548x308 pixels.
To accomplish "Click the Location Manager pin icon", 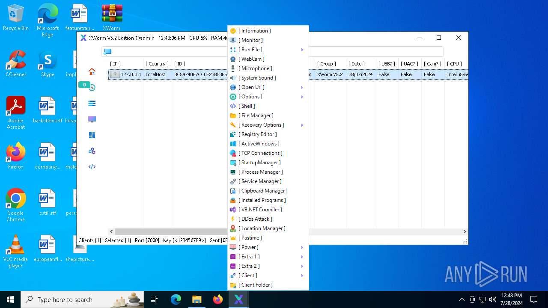I will (x=233, y=228).
